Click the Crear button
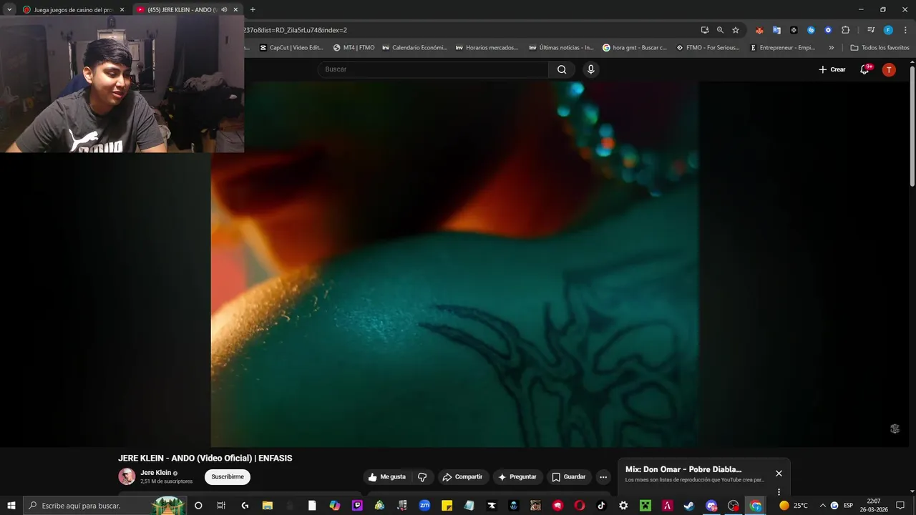Viewport: 916px width, 515px height. pos(832,69)
